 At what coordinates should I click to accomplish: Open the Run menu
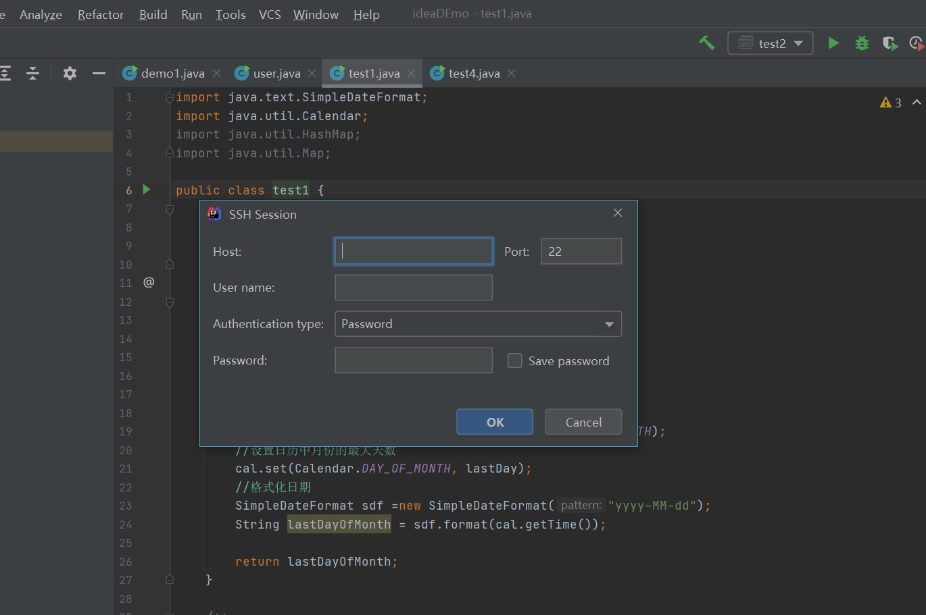point(191,14)
